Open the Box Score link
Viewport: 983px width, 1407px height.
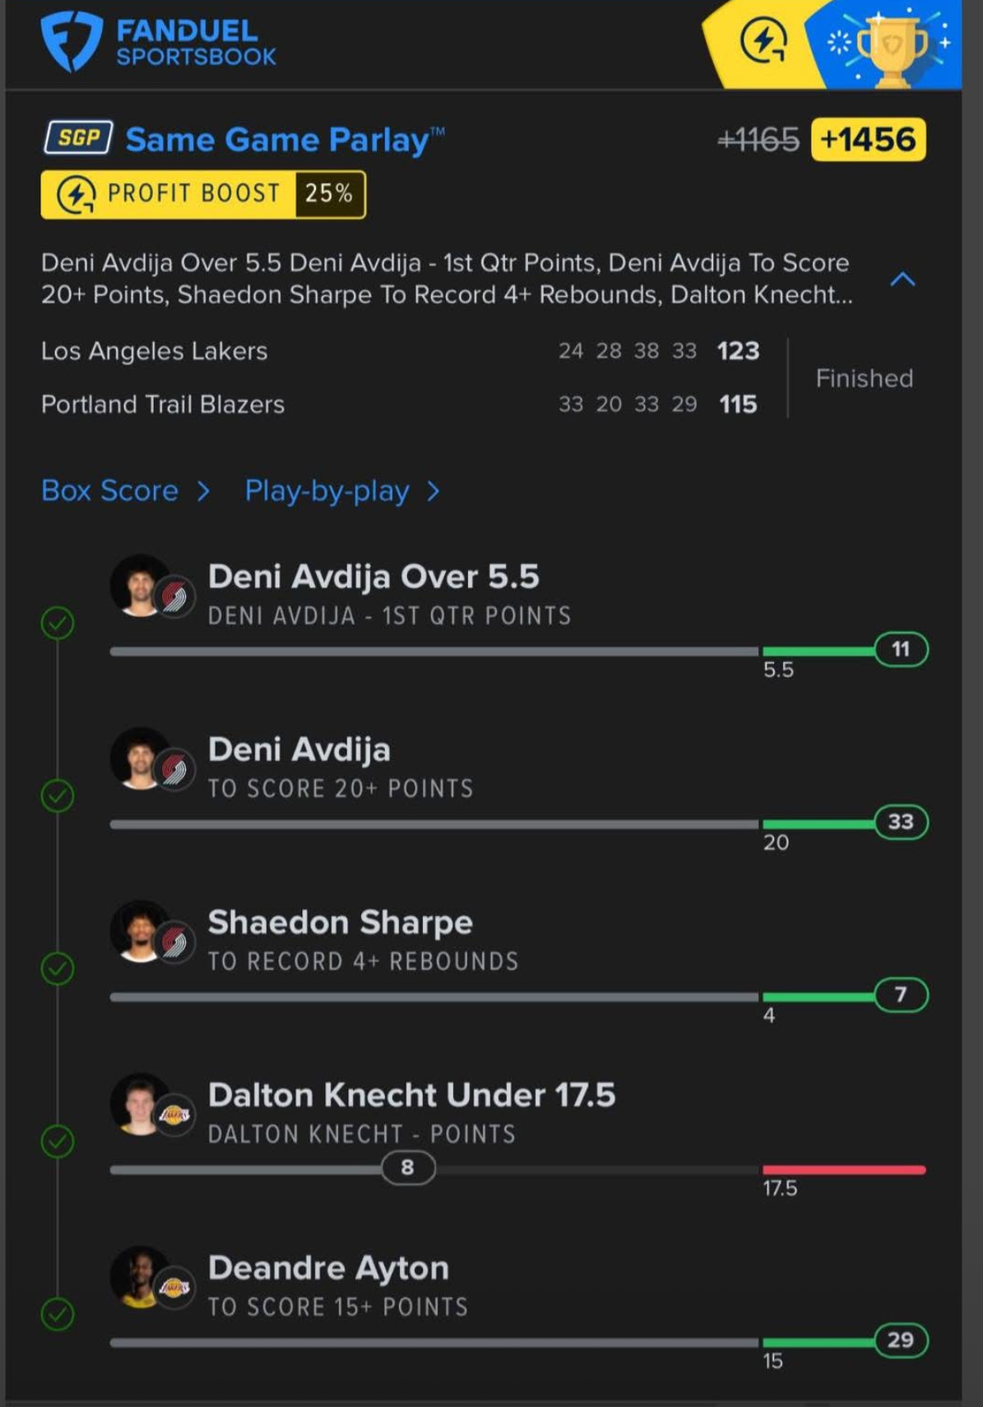click(x=110, y=491)
